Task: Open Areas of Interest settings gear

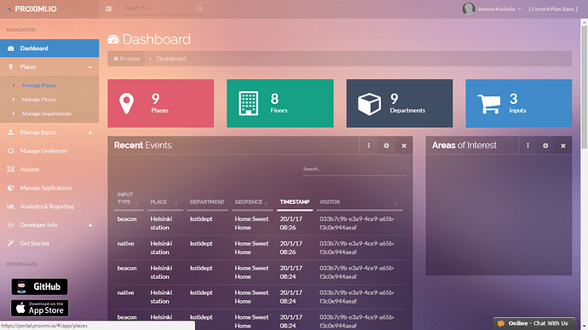Action: point(545,146)
